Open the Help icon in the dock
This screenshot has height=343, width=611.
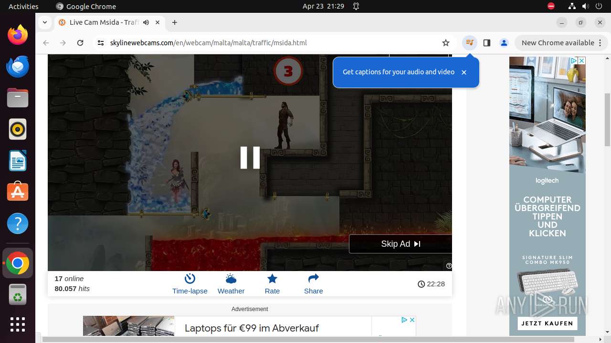coord(18,223)
